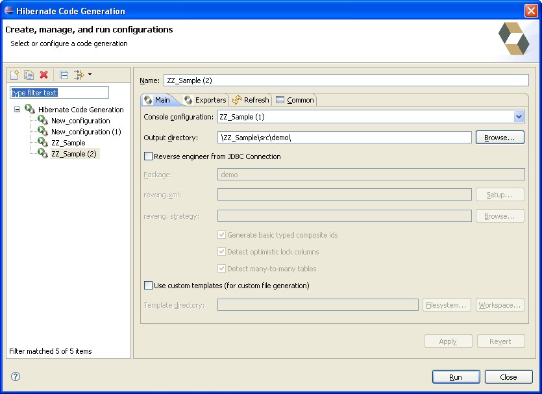Click the type filter text field
Image resolution: width=542 pixels, height=394 pixels.
[59, 93]
